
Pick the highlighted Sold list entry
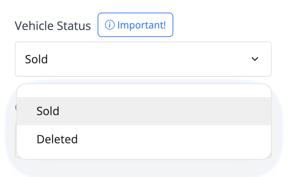[144, 111]
